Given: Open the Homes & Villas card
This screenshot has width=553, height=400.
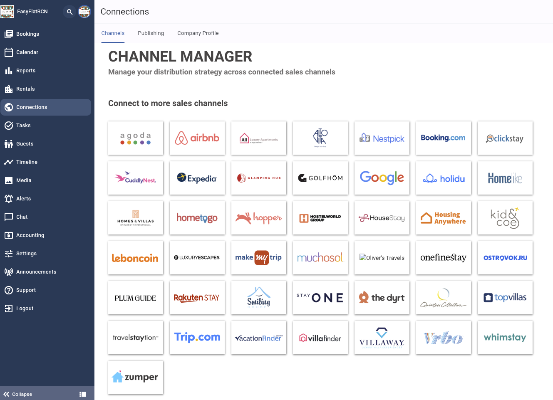Looking at the screenshot, I should tap(136, 218).
